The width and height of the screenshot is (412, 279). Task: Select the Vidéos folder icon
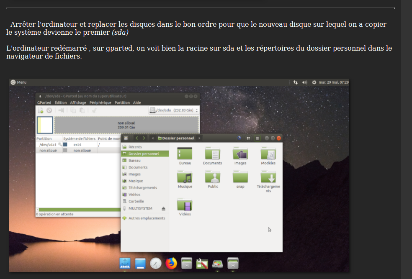185,205
